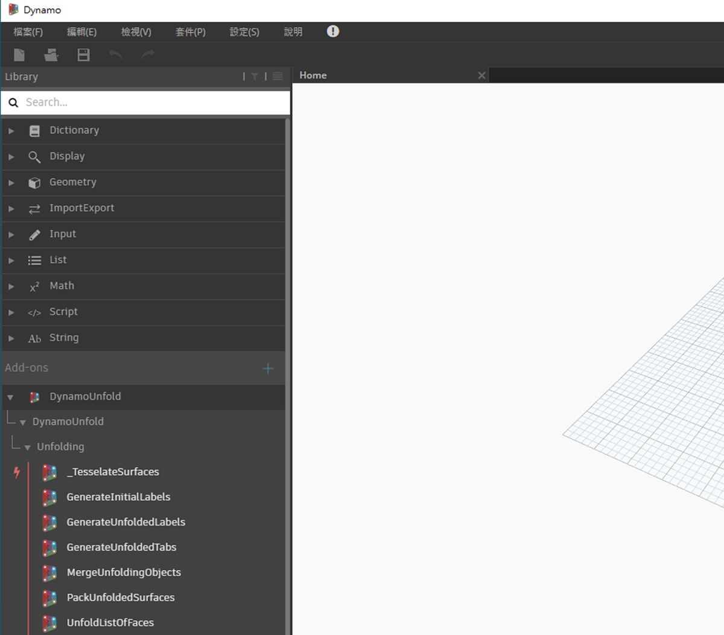Expand the ImportExport category arrow

tap(11, 209)
